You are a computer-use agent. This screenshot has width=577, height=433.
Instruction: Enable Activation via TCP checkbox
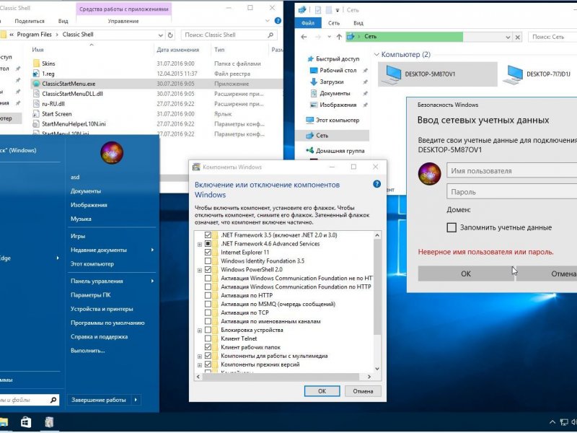208,312
